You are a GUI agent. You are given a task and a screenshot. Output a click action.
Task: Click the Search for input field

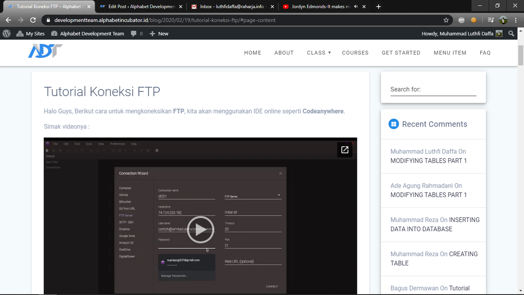[433, 89]
